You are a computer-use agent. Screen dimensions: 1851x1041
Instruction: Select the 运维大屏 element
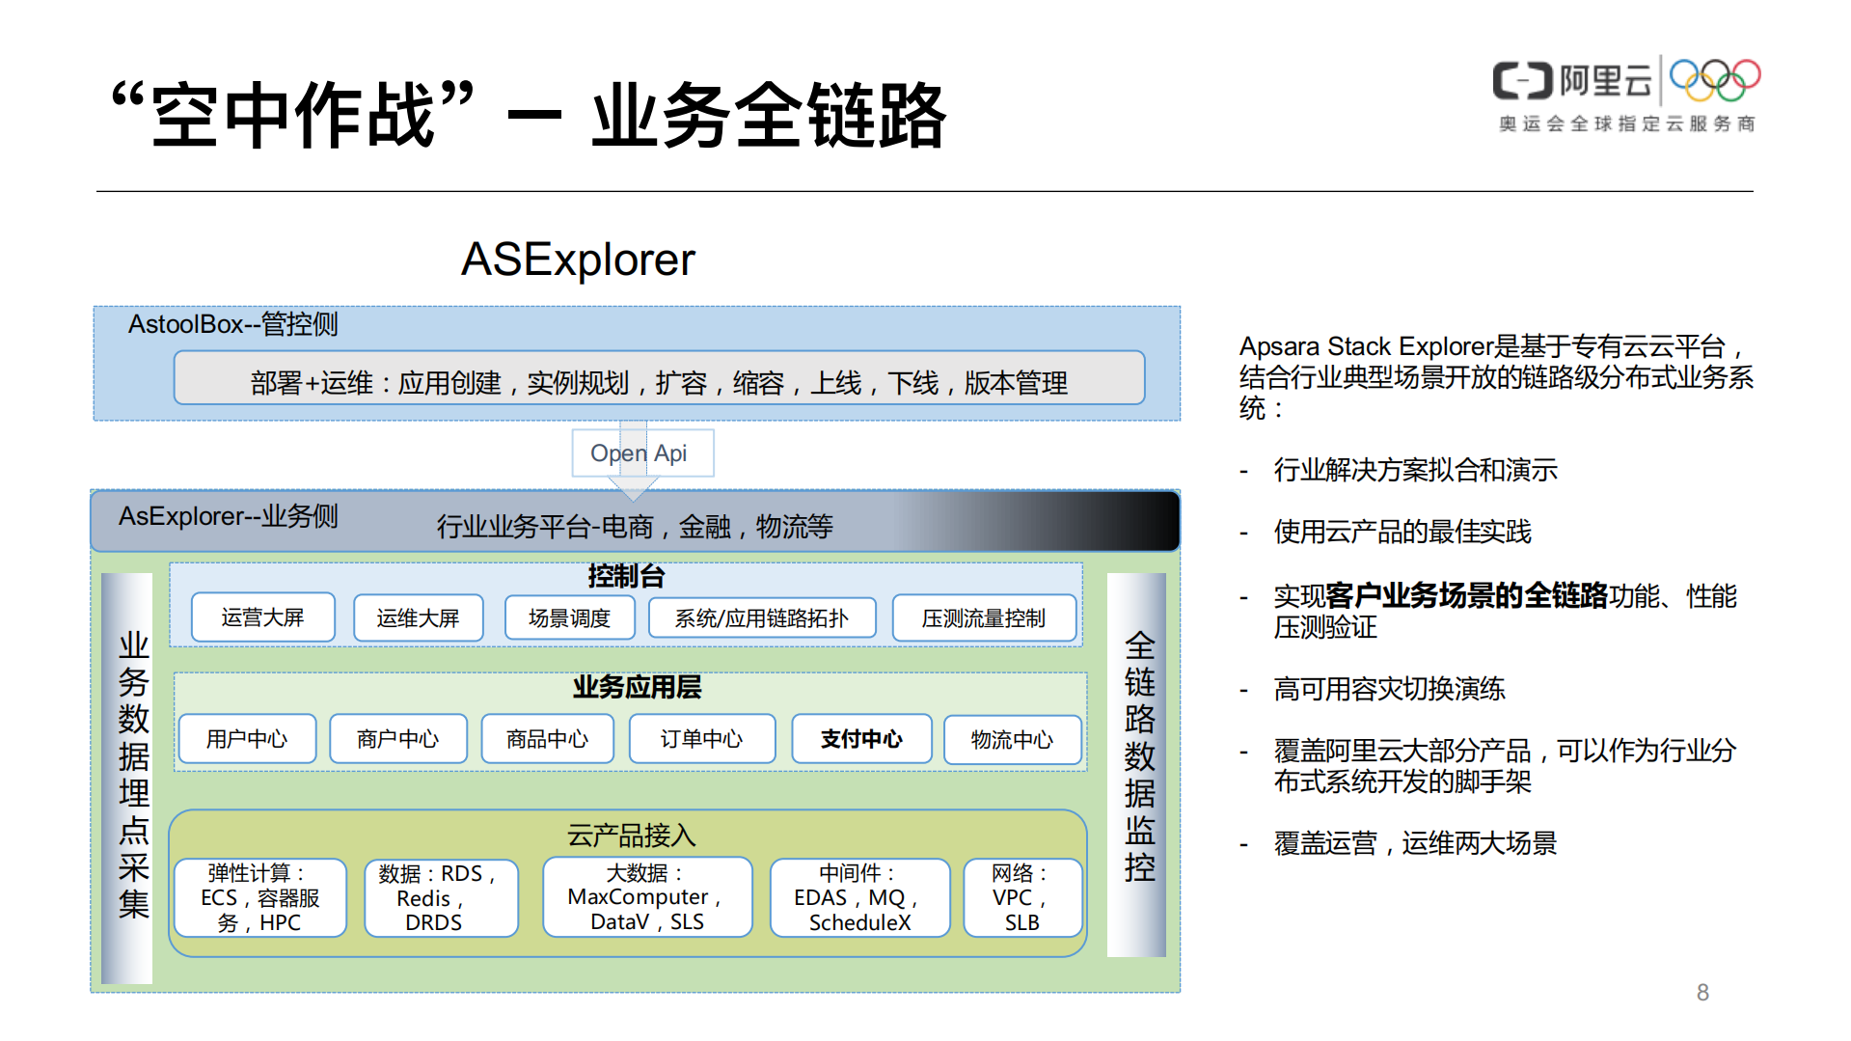[418, 618]
